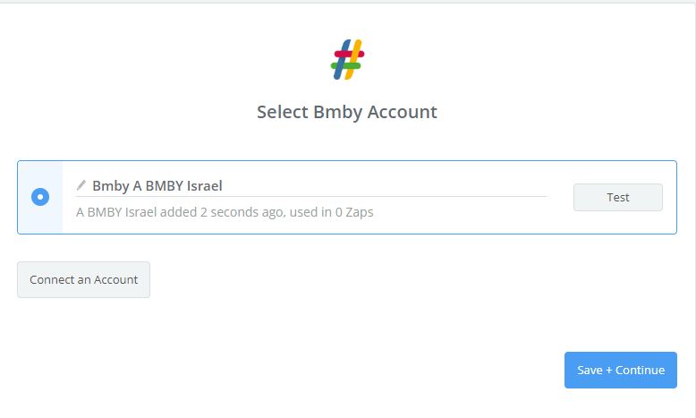Test the connected Bmby account
Image resolution: width=696 pixels, height=418 pixels.
click(618, 197)
